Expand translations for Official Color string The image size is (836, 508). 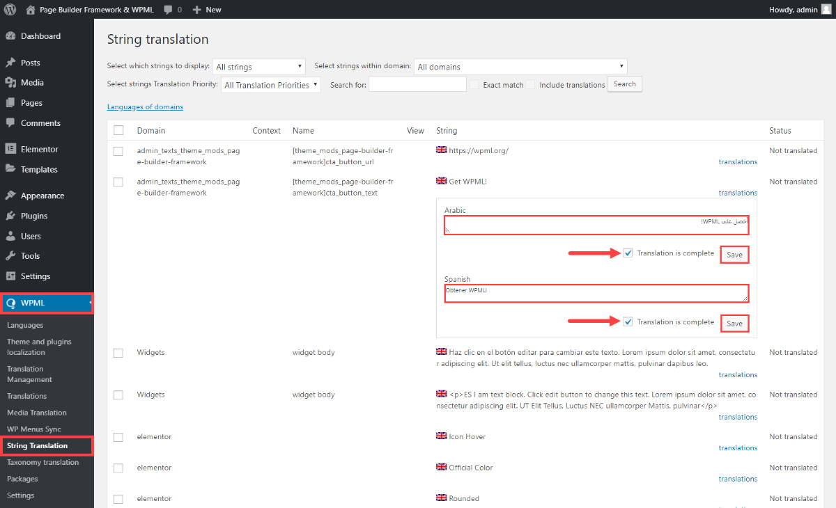coord(738,479)
